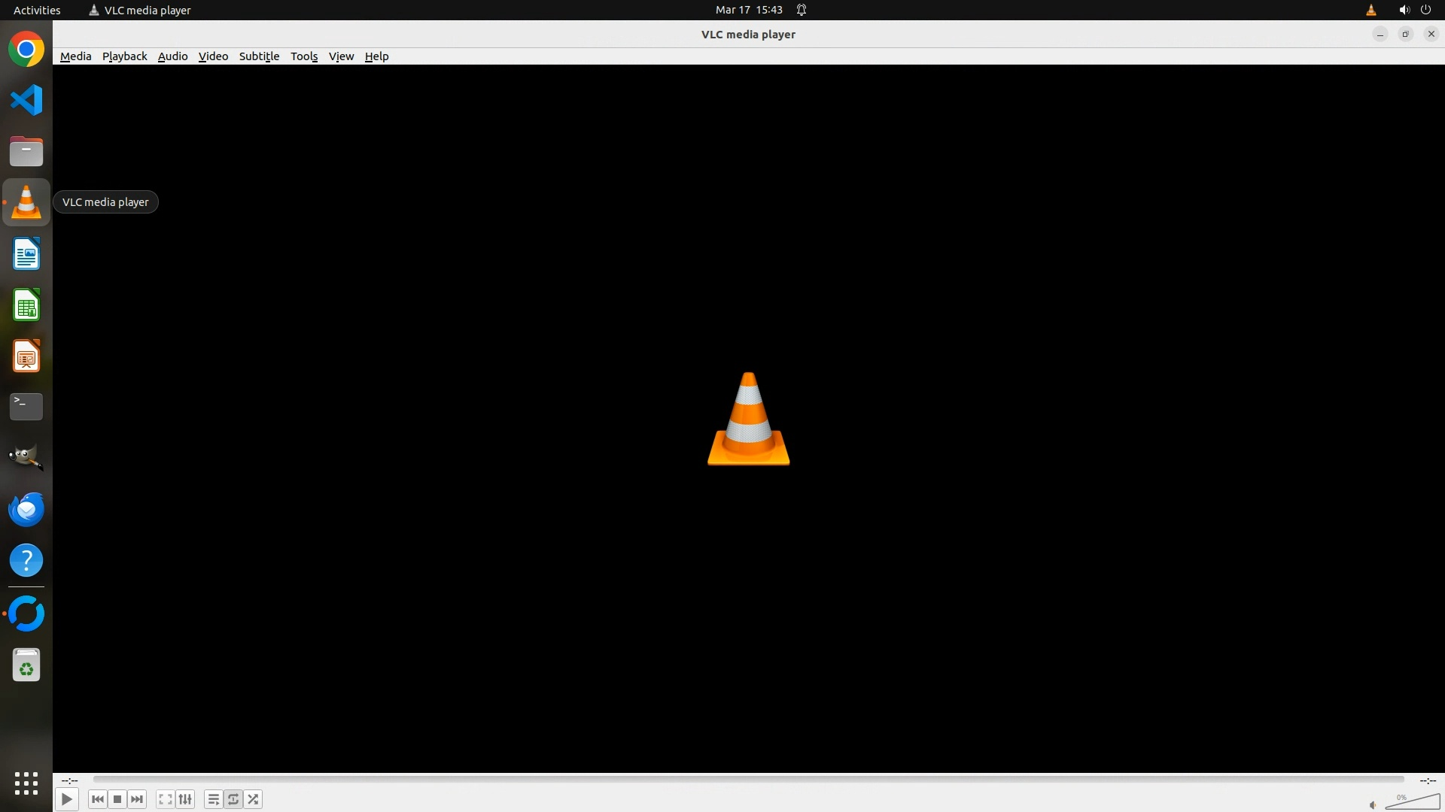Toggle random shuffle playback
The width and height of the screenshot is (1445, 812).
[x=254, y=799]
